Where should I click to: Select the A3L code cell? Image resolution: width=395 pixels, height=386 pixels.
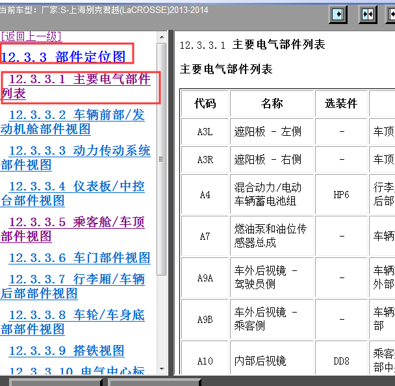coord(205,132)
